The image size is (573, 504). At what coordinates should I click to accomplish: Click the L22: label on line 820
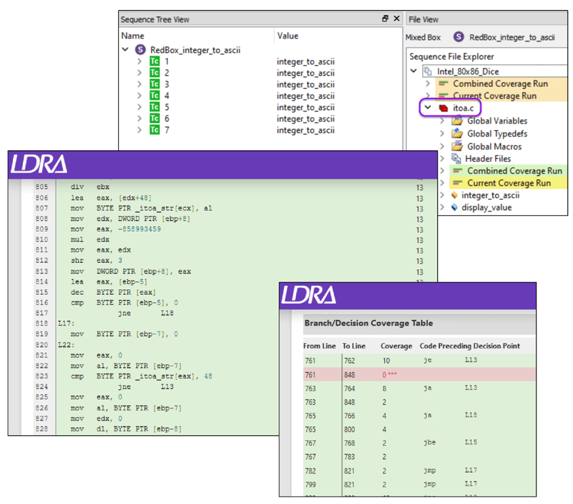pos(66,345)
